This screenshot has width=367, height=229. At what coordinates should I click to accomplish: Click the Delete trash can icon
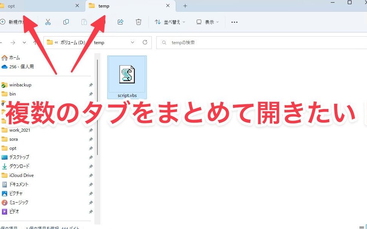coord(139,22)
